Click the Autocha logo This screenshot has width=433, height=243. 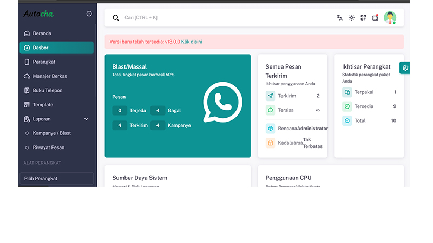(38, 14)
